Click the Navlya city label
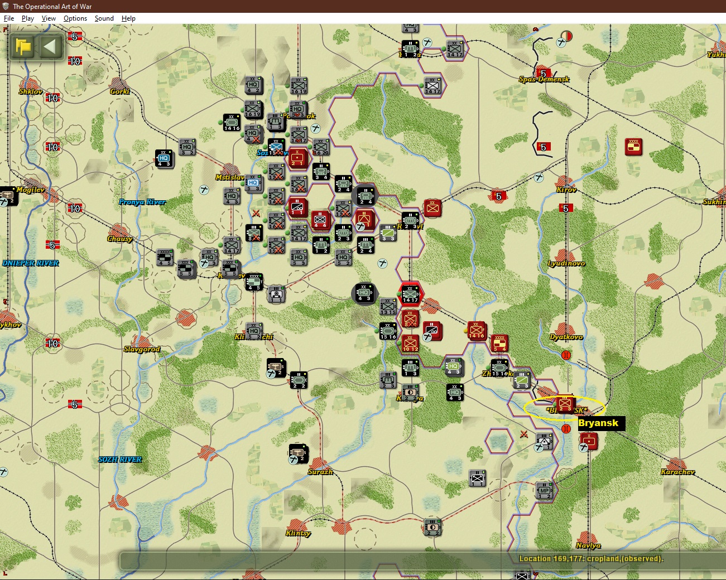Image resolution: width=726 pixels, height=580 pixels. click(x=588, y=545)
